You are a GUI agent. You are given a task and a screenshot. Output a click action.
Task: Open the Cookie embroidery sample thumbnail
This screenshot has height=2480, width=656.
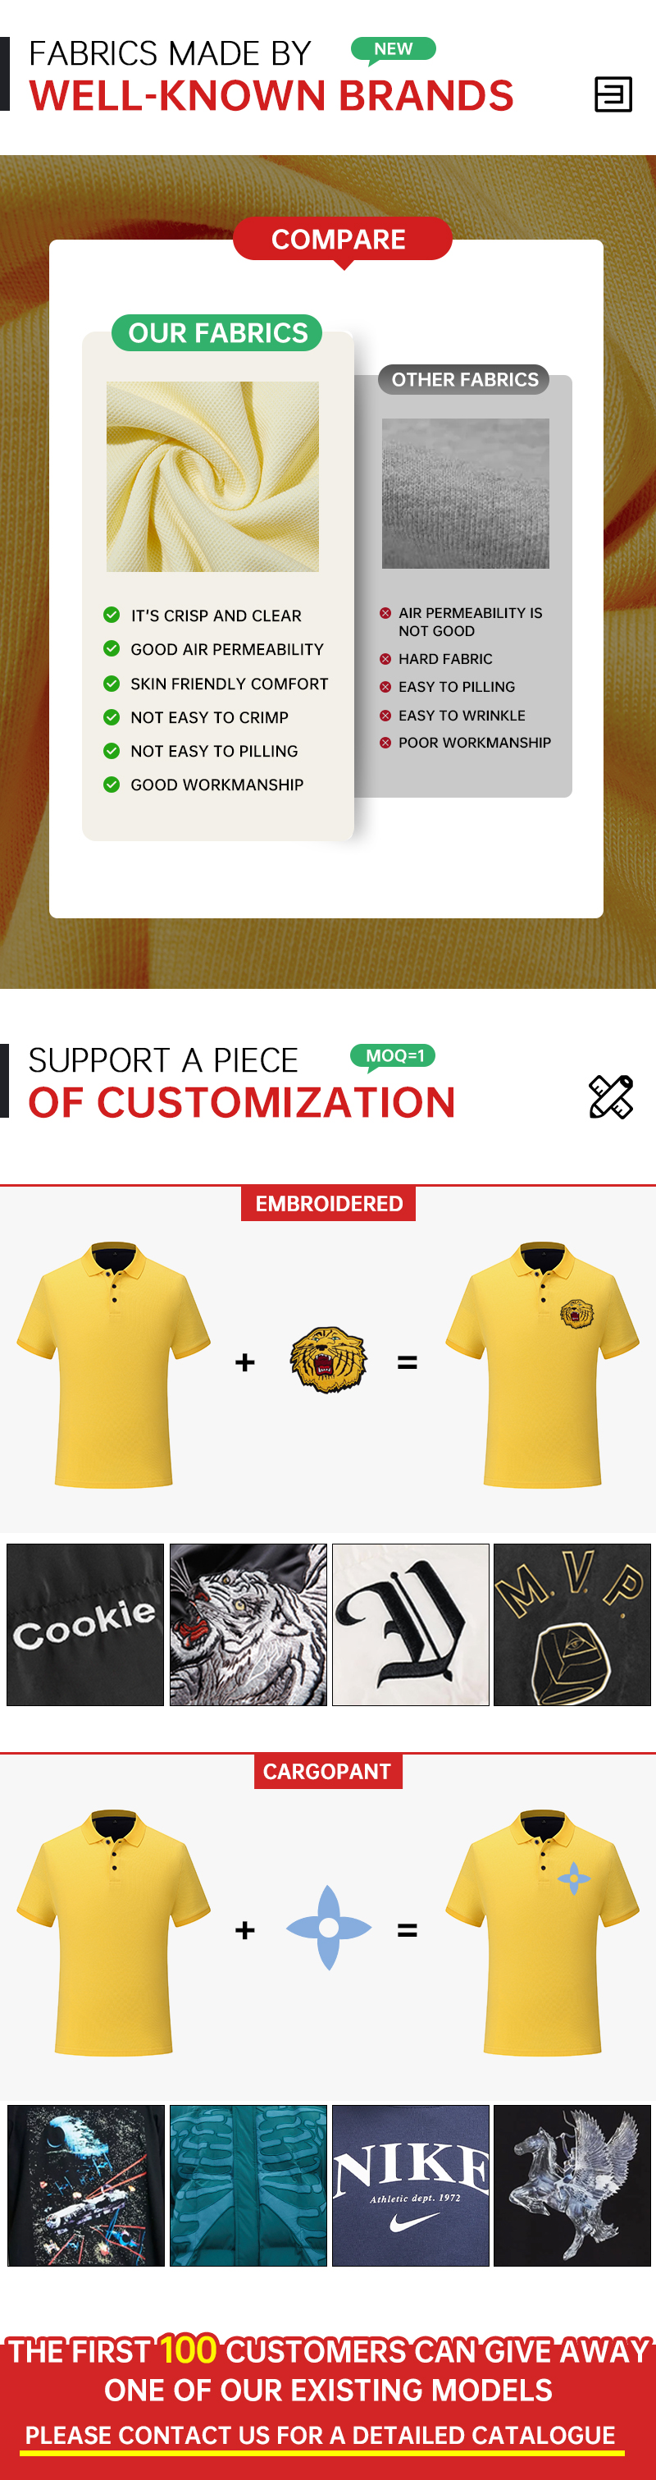[85, 1625]
